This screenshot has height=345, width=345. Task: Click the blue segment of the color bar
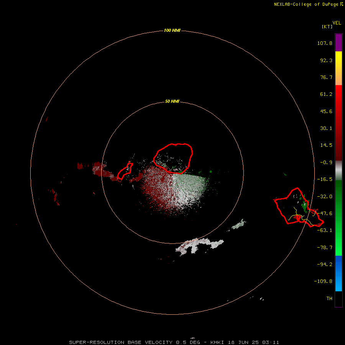(x=338, y=273)
